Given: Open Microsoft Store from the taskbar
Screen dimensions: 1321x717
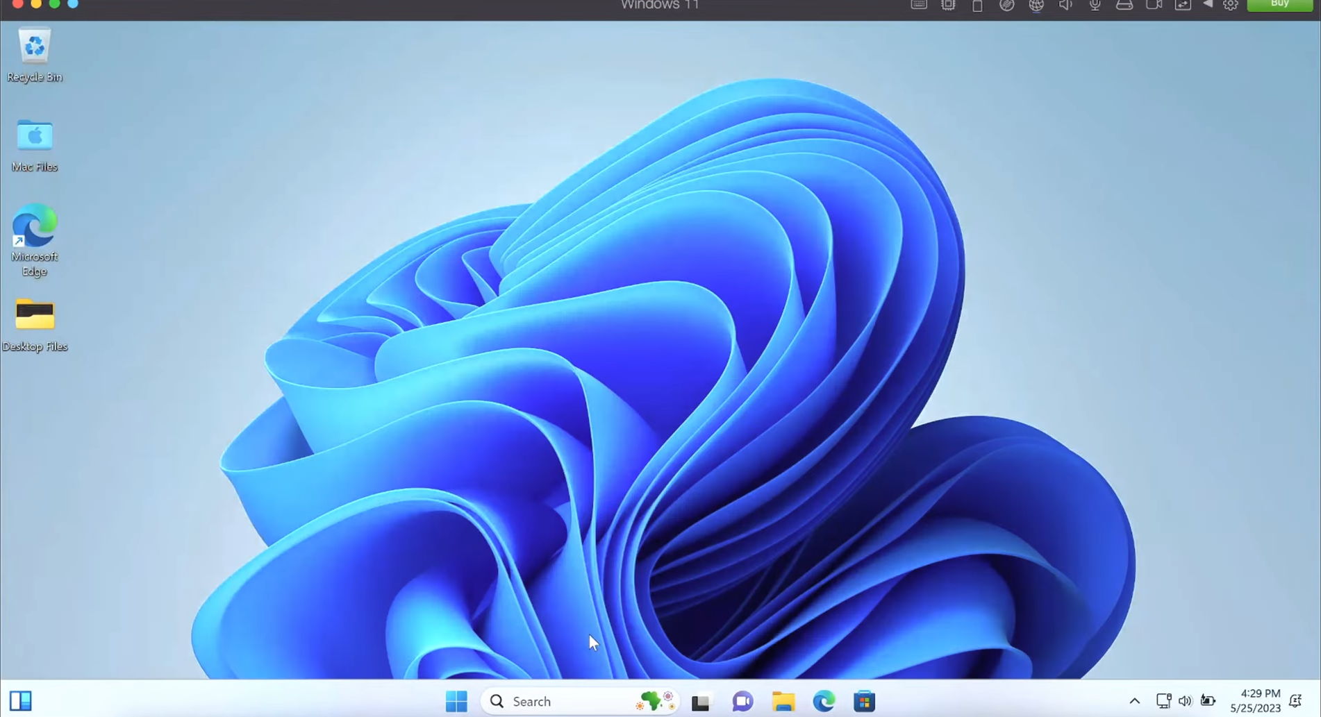Looking at the screenshot, I should click(865, 702).
